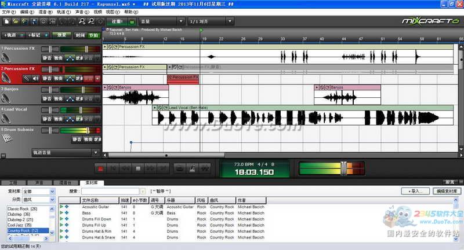Preview the Drums Fill Down loop
Viewport: 464px width, 250px height.
(x=61, y=219)
